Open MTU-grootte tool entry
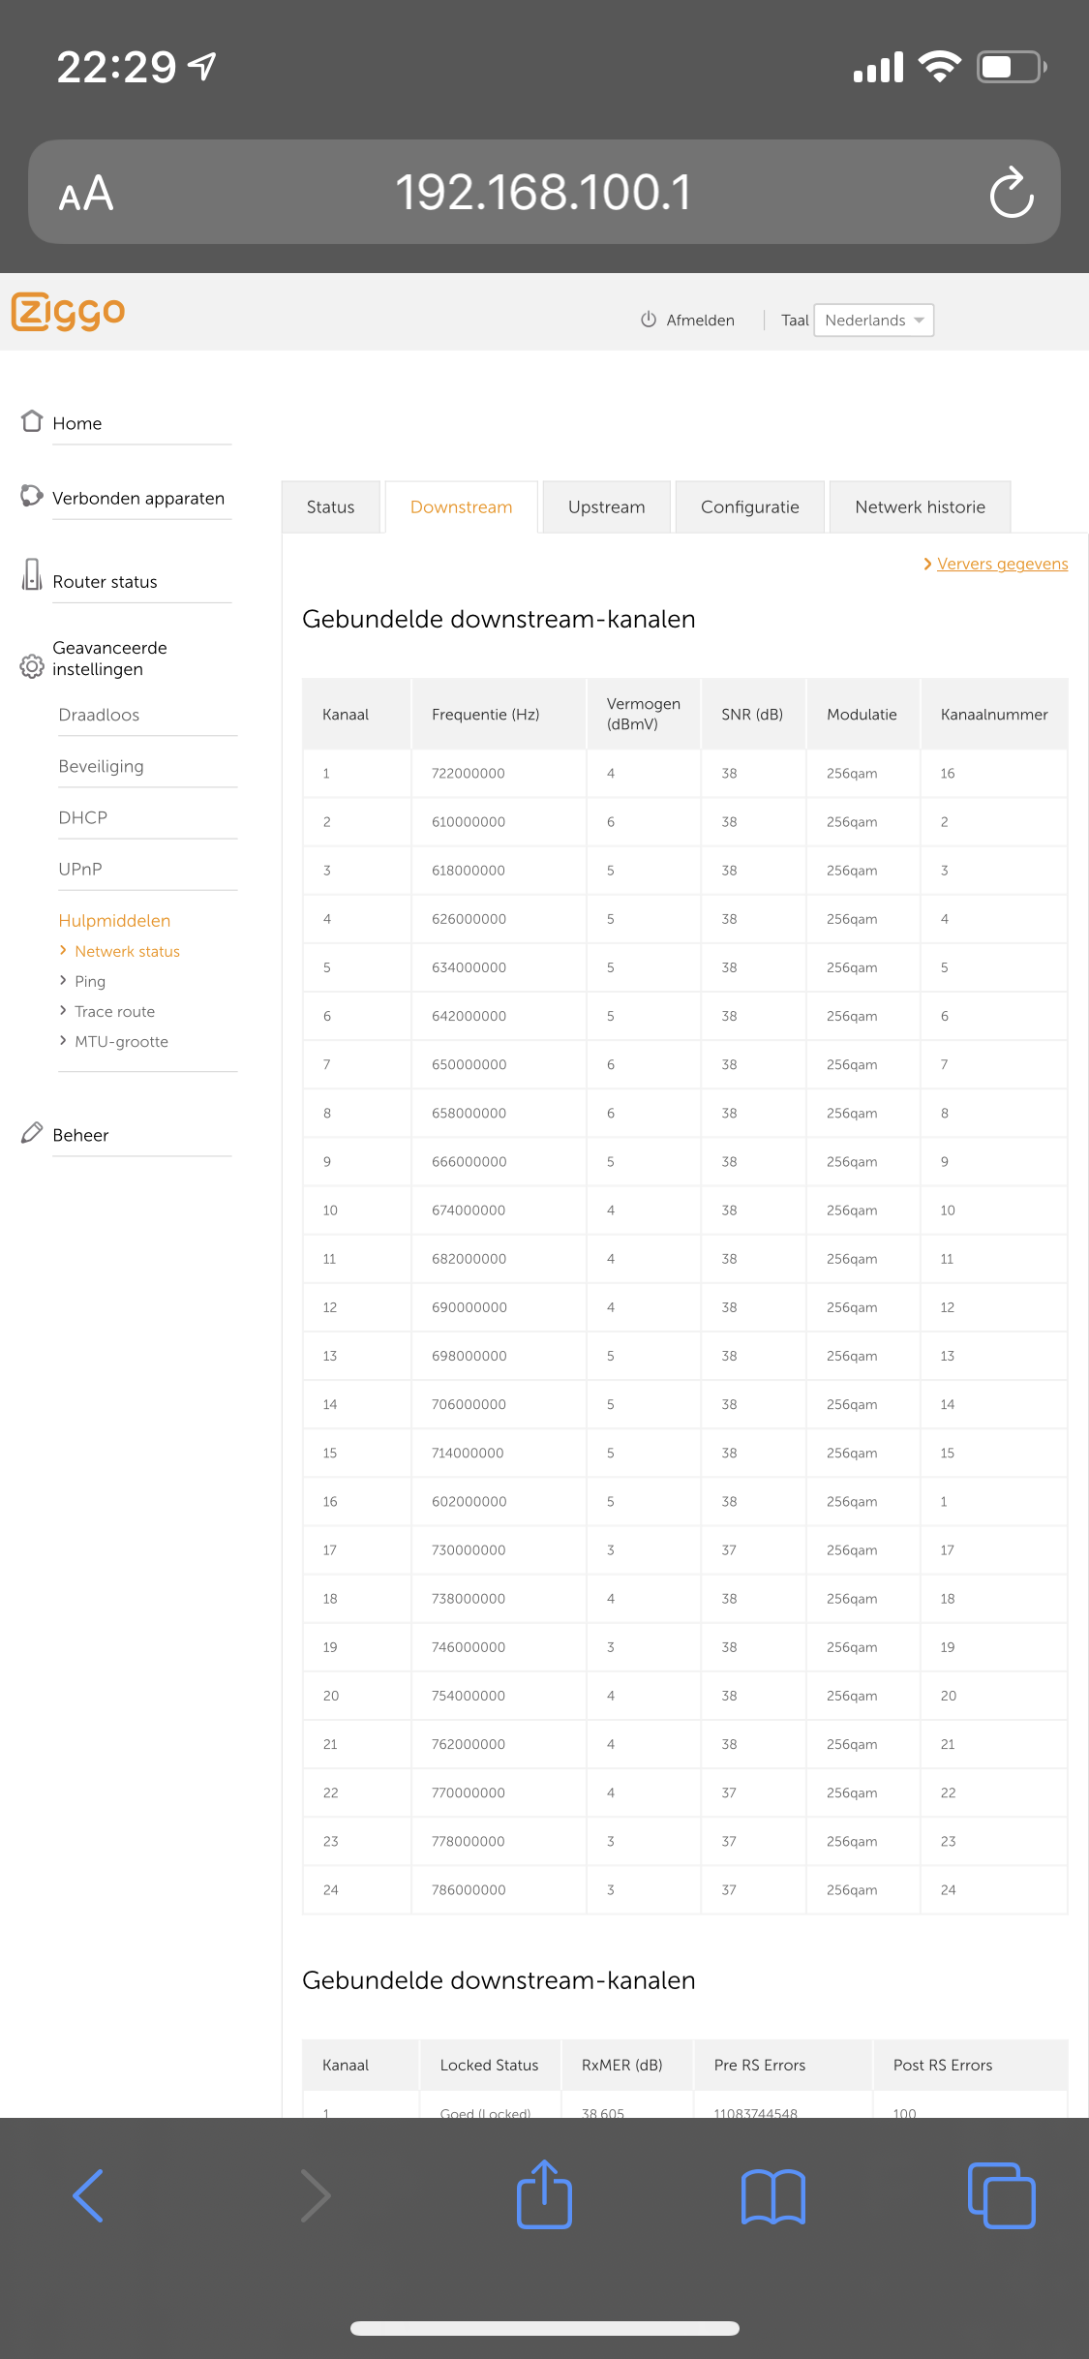Screen dimensions: 1089x2359 (121, 1041)
